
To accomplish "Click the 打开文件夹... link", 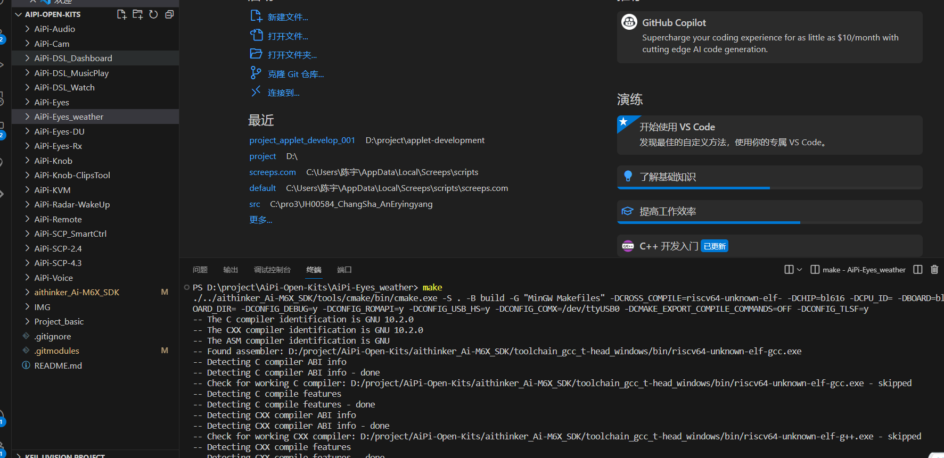I will tap(292, 55).
